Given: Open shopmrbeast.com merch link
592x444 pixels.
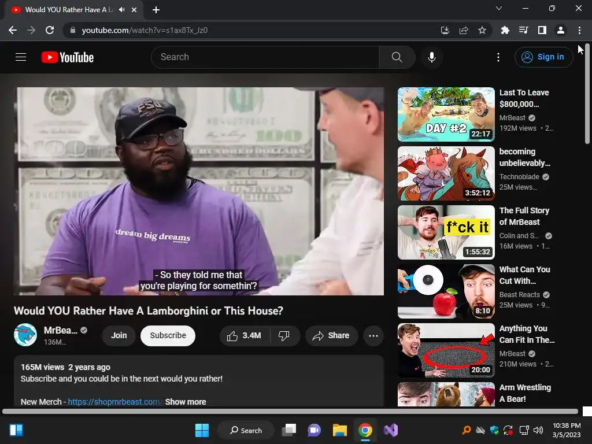Looking at the screenshot, I should pos(114,402).
